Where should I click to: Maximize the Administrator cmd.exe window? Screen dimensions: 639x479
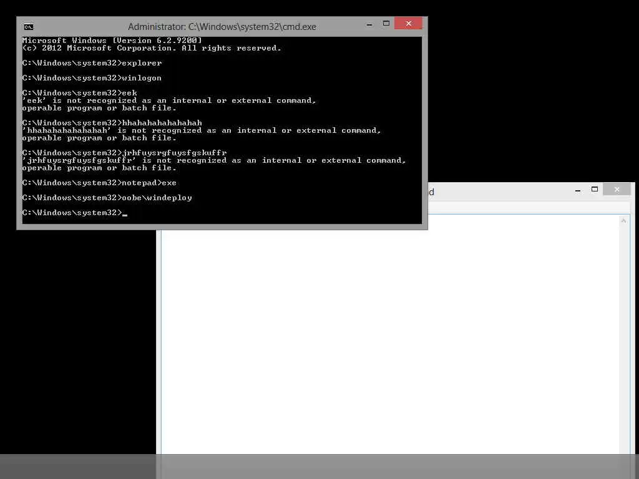(x=386, y=24)
